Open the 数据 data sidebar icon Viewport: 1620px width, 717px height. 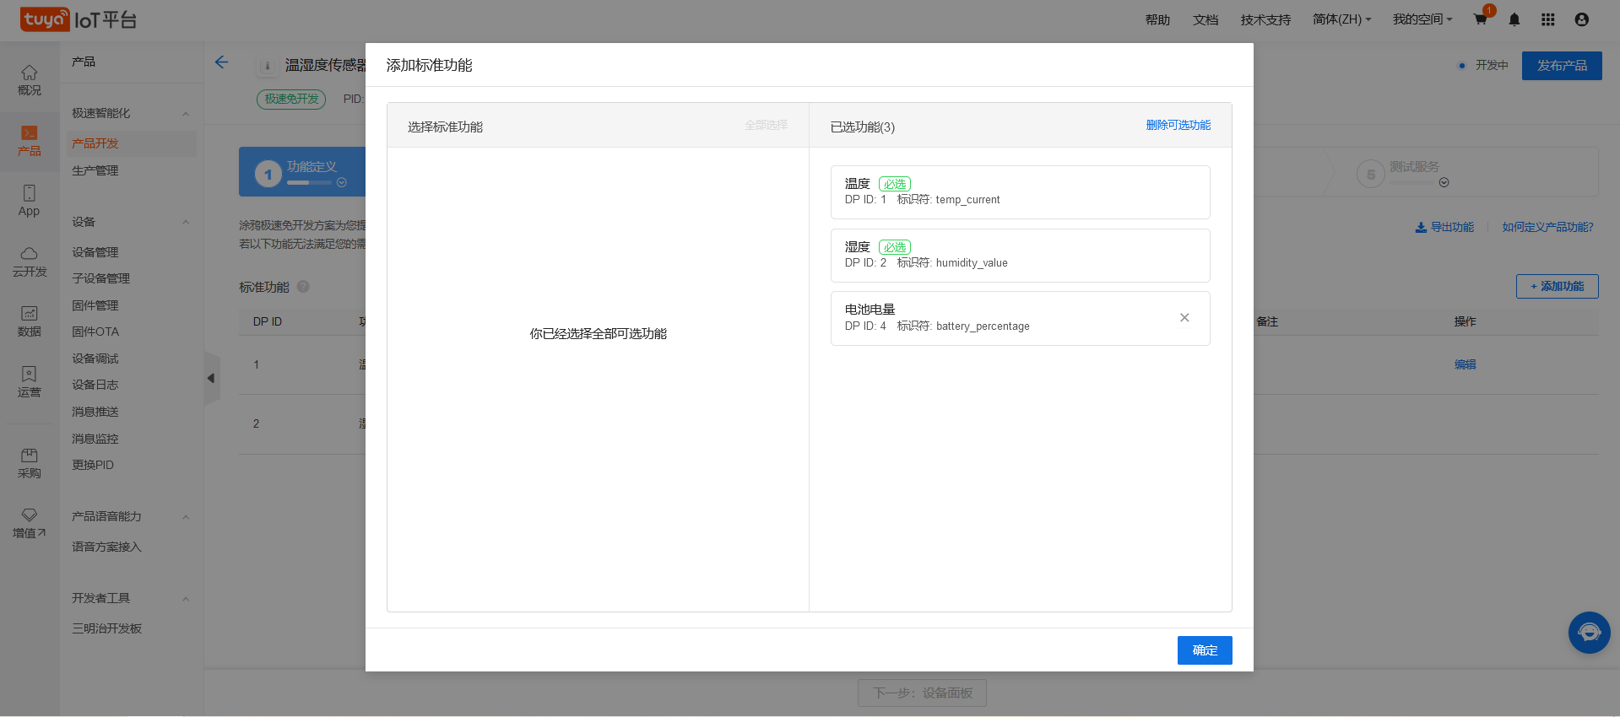[x=30, y=321]
